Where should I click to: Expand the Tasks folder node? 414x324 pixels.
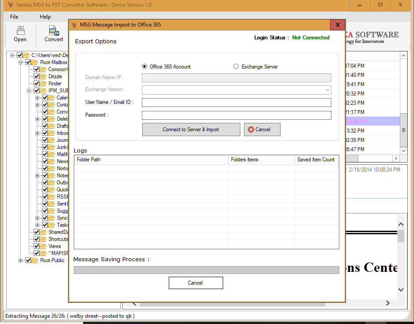[38, 225]
